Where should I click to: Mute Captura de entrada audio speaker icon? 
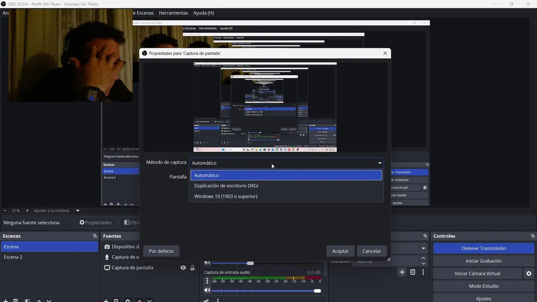coord(207,290)
